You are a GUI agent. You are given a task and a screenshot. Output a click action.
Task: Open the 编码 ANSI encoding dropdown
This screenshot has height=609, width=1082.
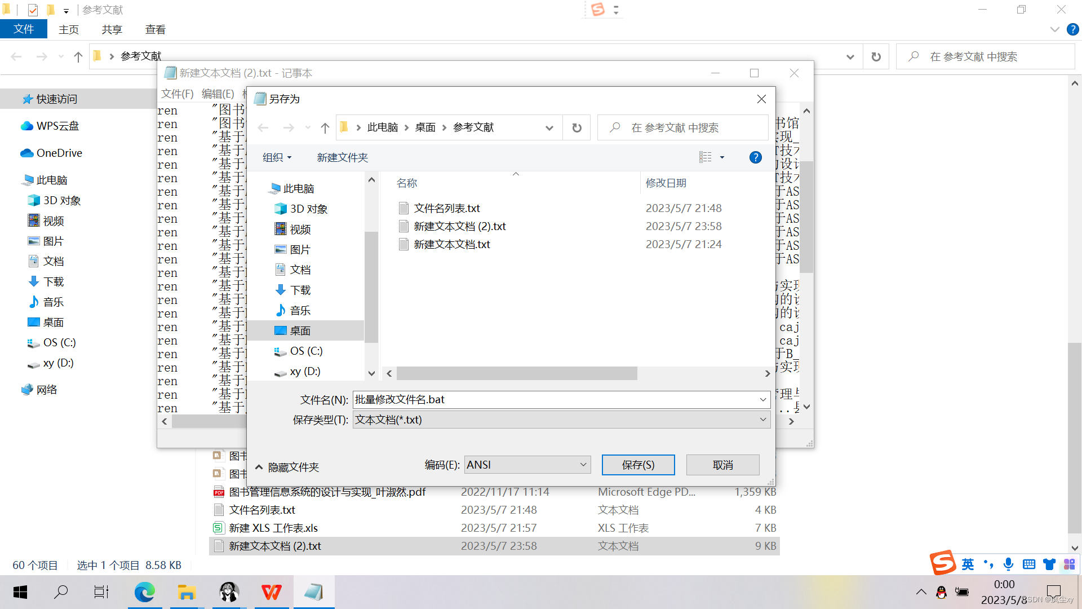click(583, 465)
